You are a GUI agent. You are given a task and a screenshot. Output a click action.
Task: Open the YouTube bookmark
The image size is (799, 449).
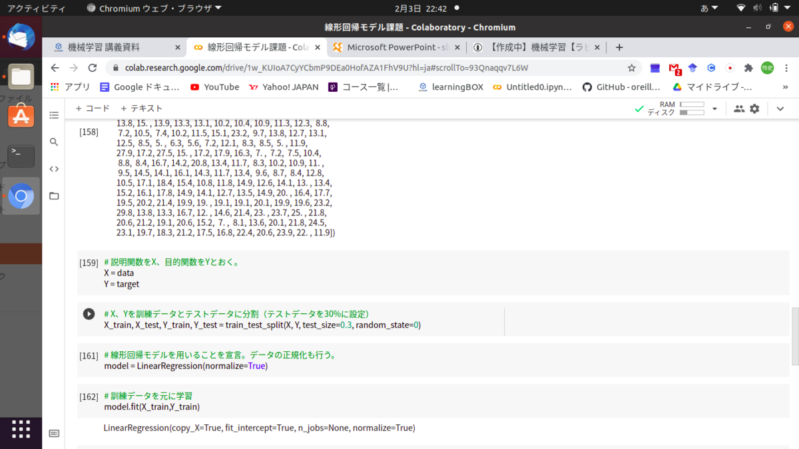click(x=214, y=87)
